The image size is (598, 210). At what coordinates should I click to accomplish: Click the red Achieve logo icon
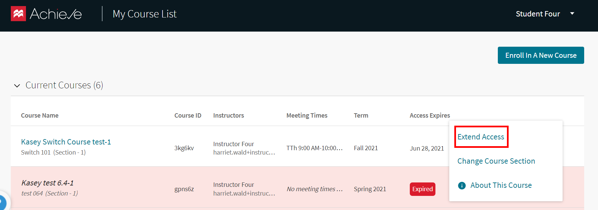click(x=18, y=14)
